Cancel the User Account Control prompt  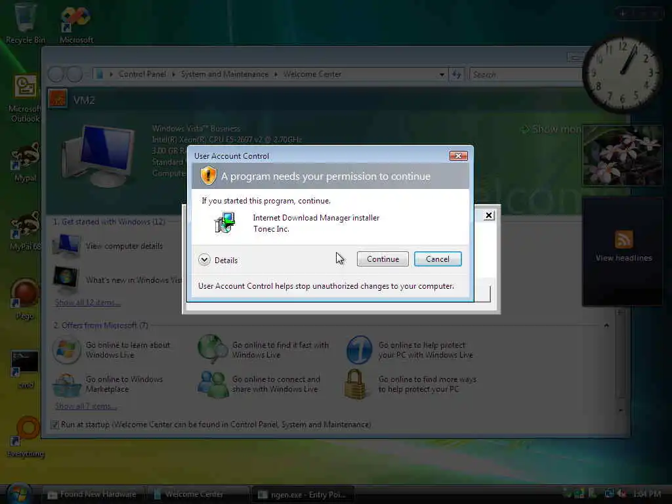click(x=438, y=259)
